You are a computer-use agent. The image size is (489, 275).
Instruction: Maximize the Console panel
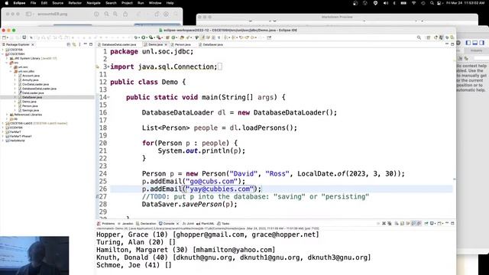coord(452,223)
